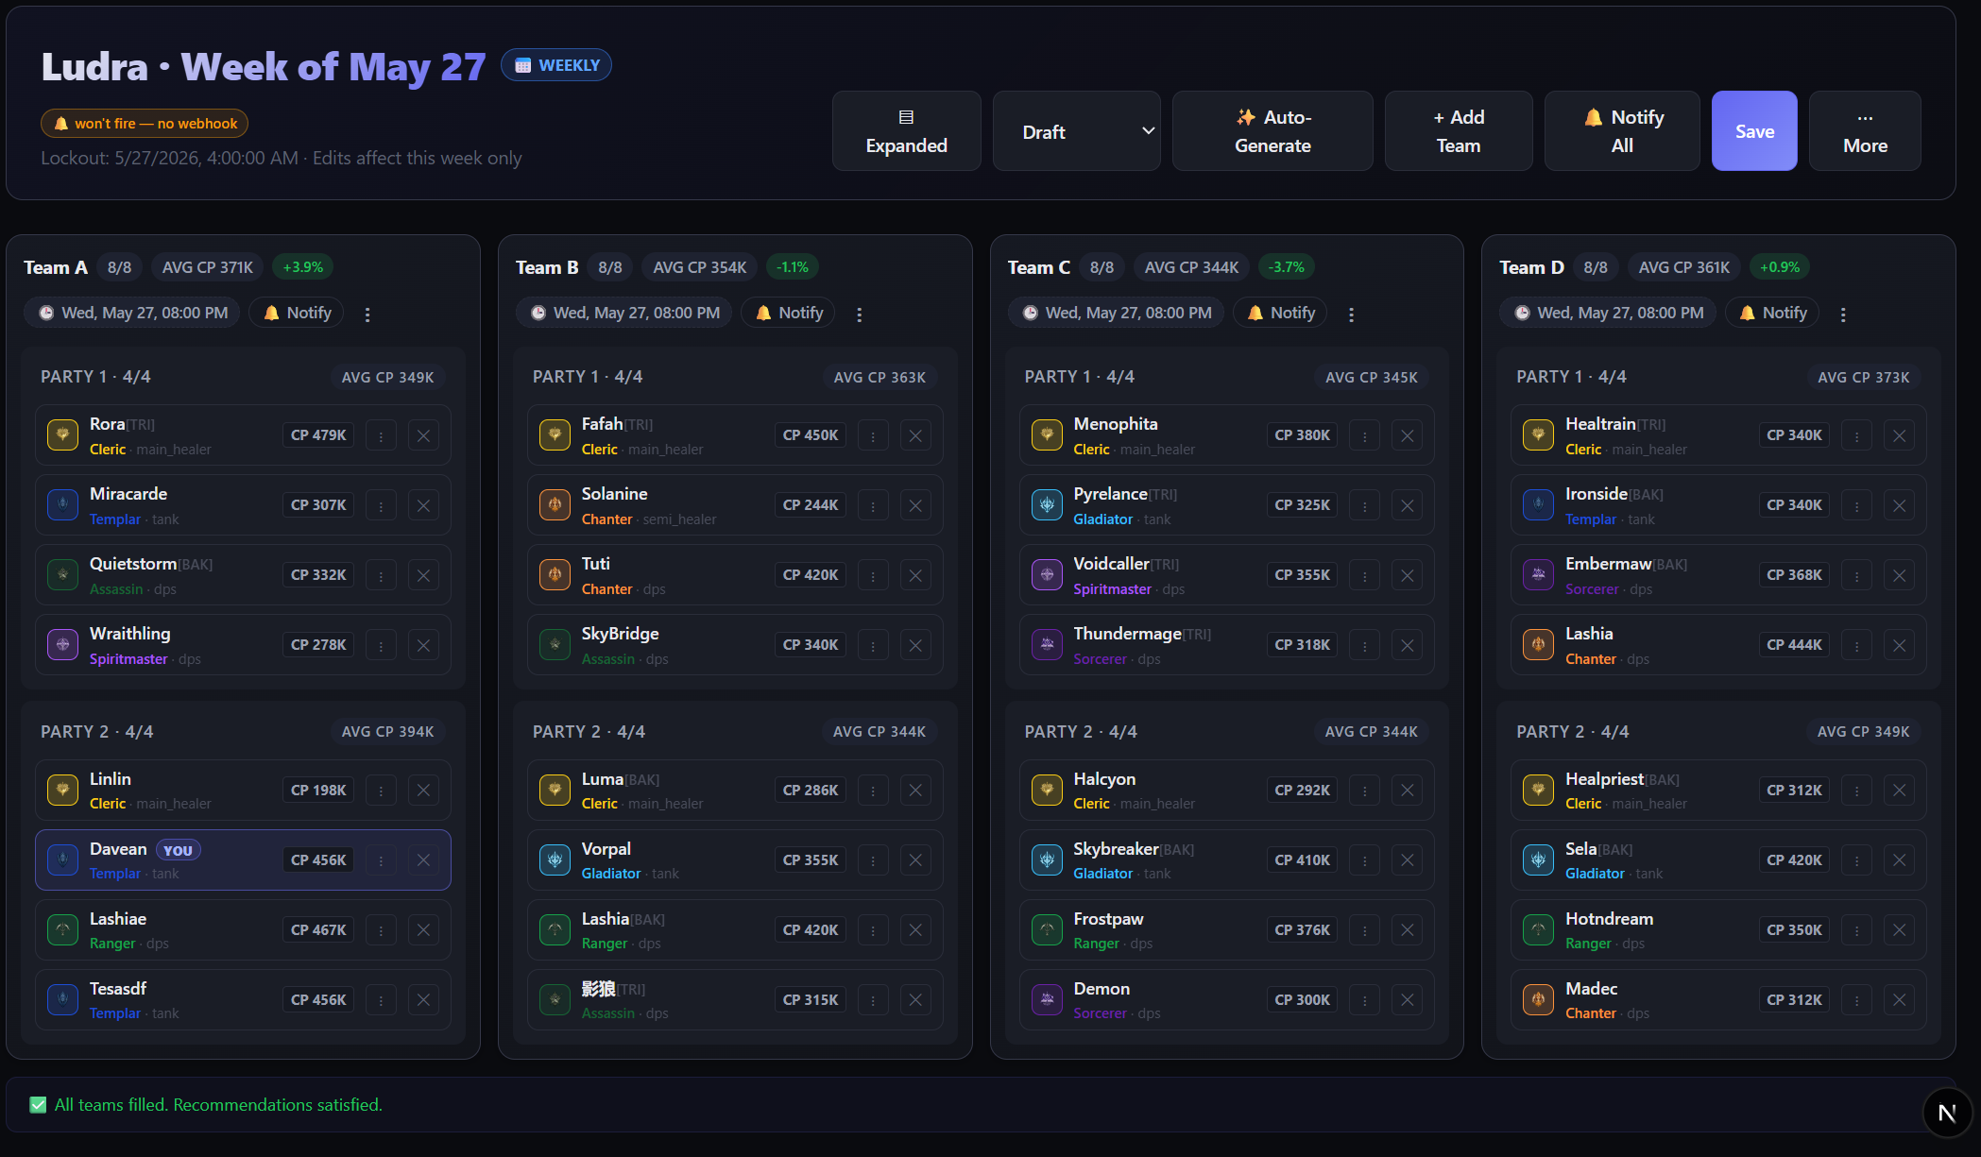
Task: Click Lashiae member name
Action: click(118, 919)
